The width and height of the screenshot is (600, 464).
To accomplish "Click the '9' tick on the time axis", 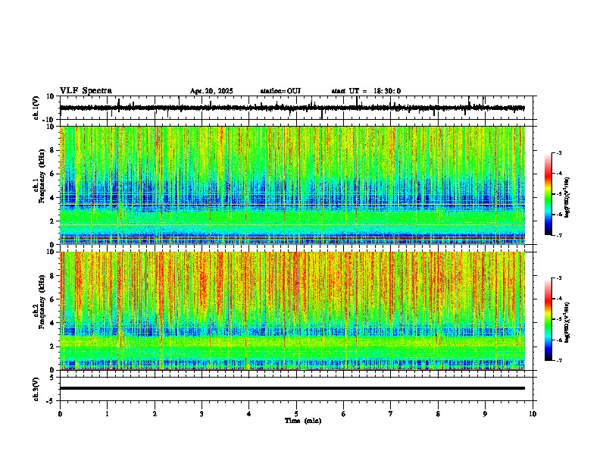I will [485, 414].
